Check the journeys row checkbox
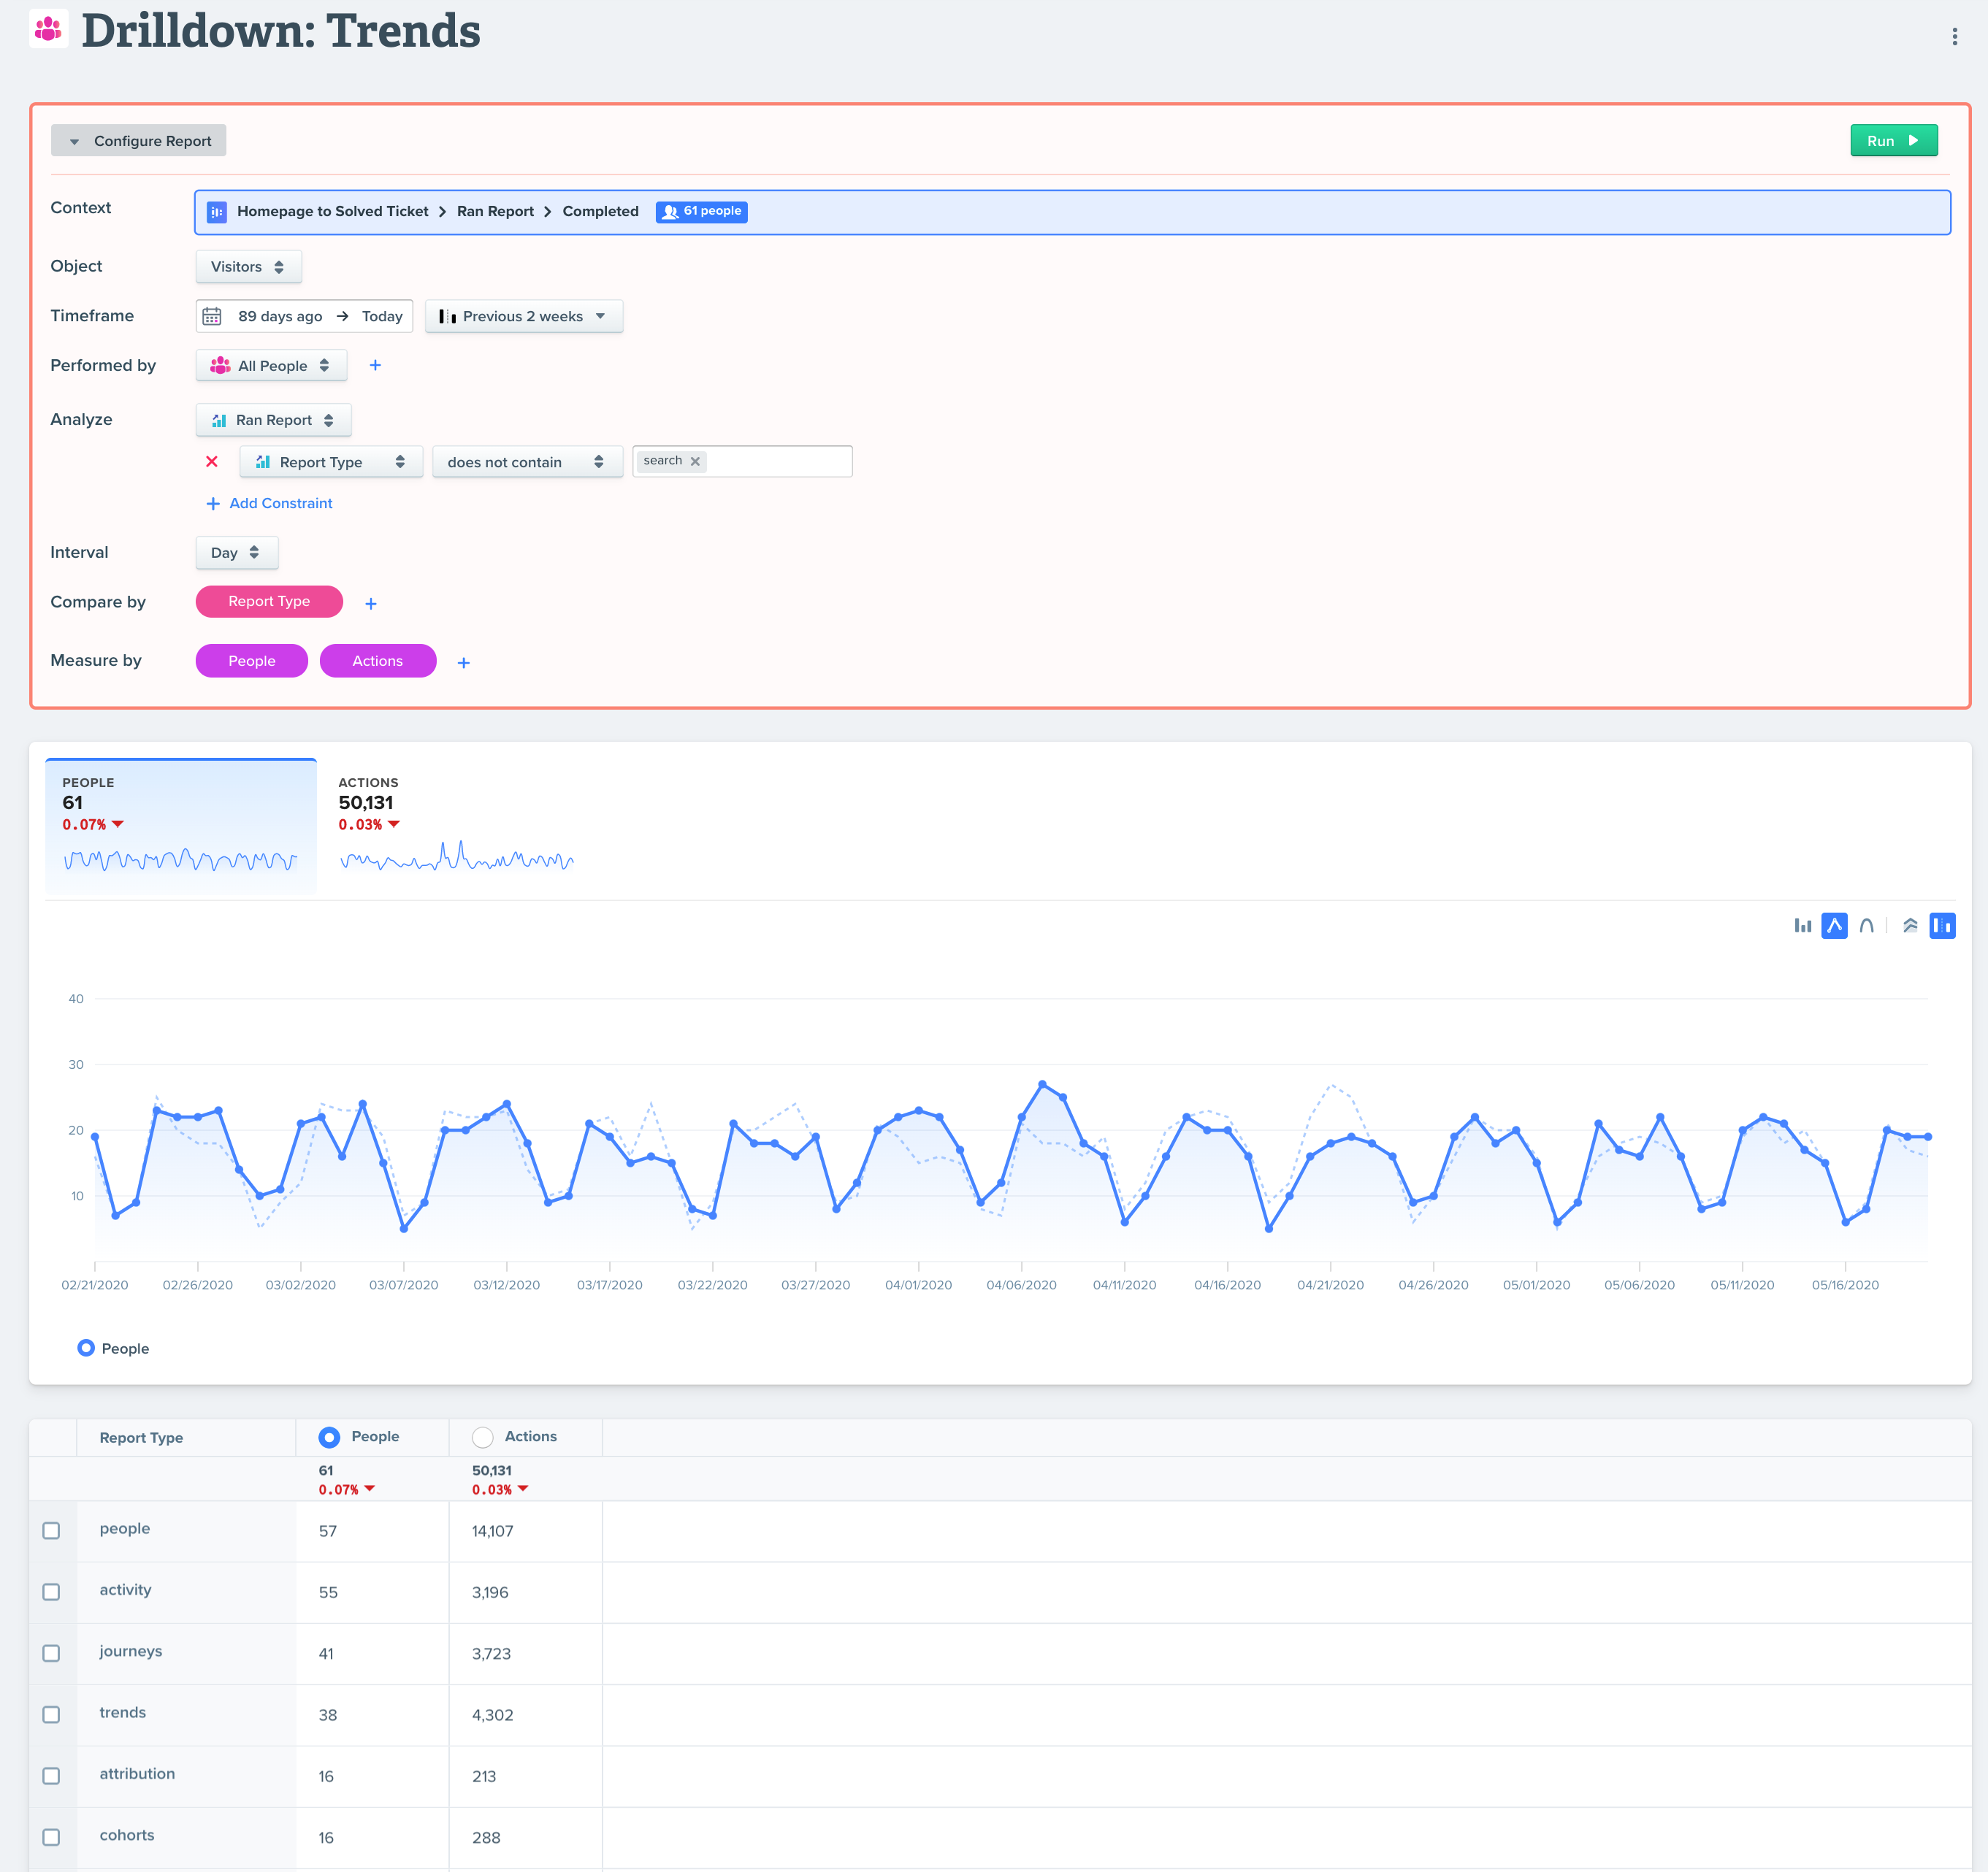 pyautogui.click(x=51, y=1653)
